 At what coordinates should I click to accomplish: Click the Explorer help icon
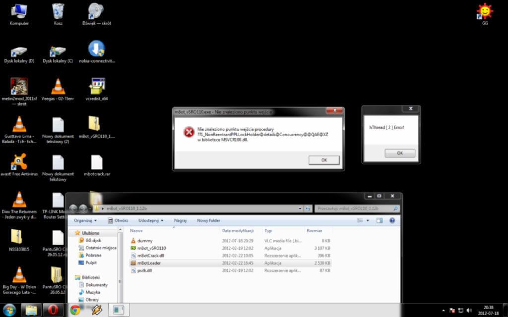[x=392, y=220]
